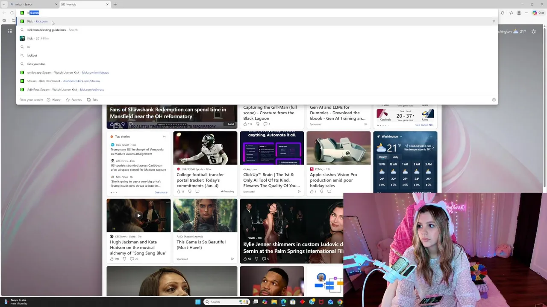Open the Hugh Jackman and Kate Hudson video
This screenshot has height=307, width=547.
click(x=138, y=247)
